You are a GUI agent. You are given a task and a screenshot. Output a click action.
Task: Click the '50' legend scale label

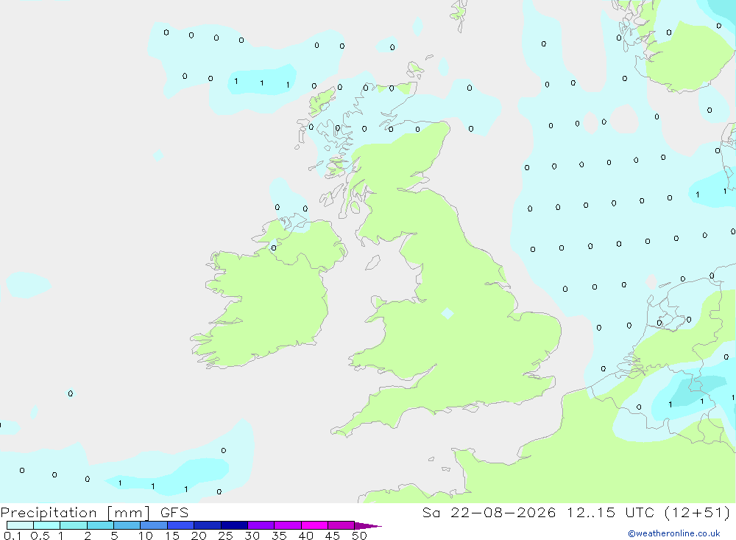[x=359, y=536]
